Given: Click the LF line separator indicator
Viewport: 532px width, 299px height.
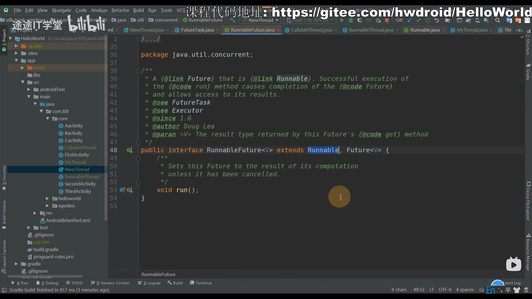Looking at the screenshot, I should pyautogui.click(x=431, y=290).
